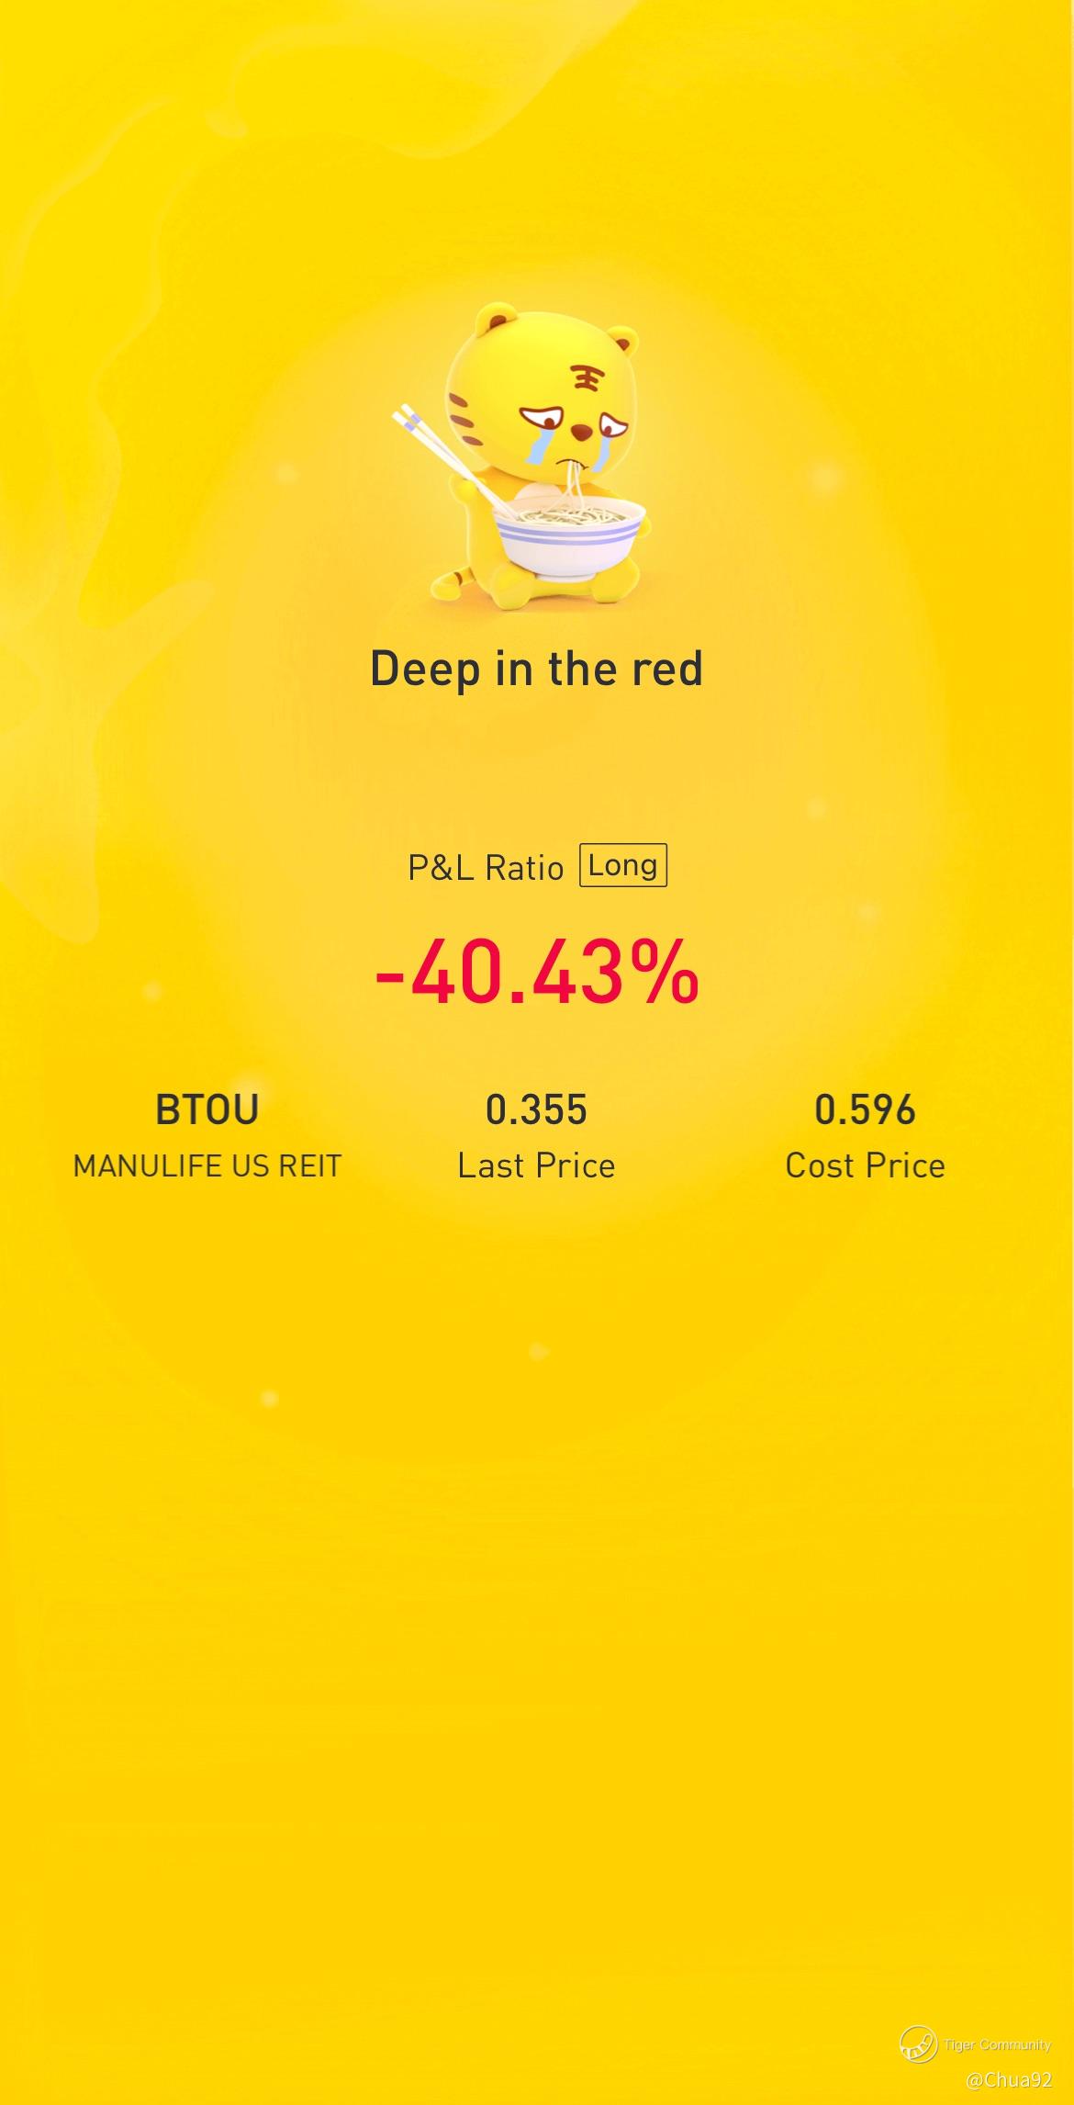This screenshot has width=1074, height=2105.
Task: Click the tiger mascot's left ear
Action: (x=497, y=321)
